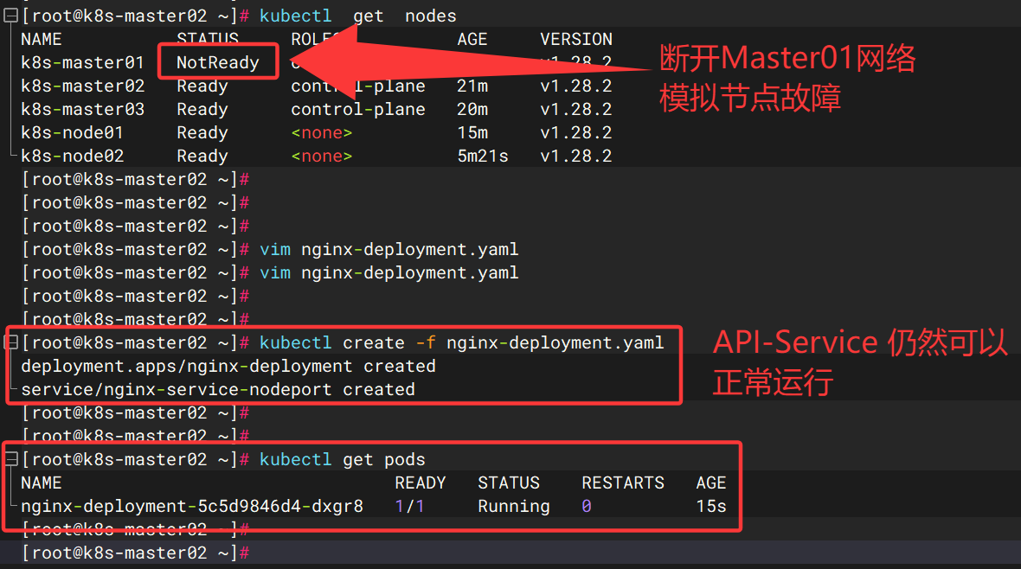Screen dimensions: 1021x569
Task: Select the k8s-master03 node name in list
Action: coord(82,109)
